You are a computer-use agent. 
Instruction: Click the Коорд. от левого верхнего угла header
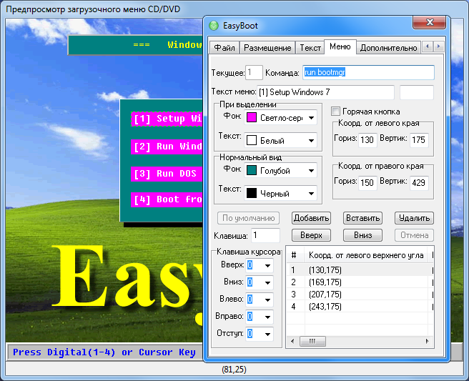click(366, 255)
